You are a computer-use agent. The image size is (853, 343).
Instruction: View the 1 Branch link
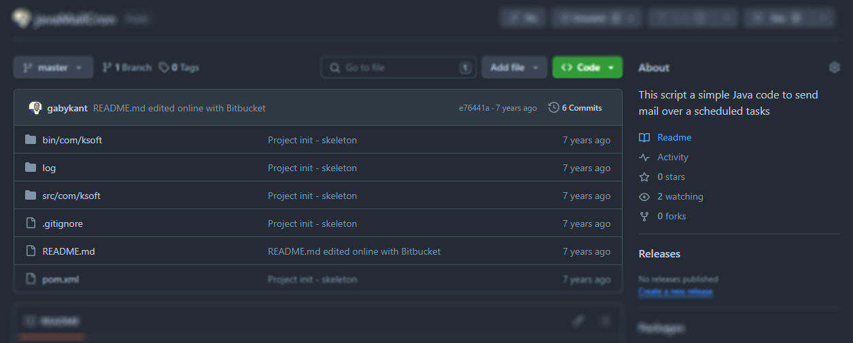point(127,68)
